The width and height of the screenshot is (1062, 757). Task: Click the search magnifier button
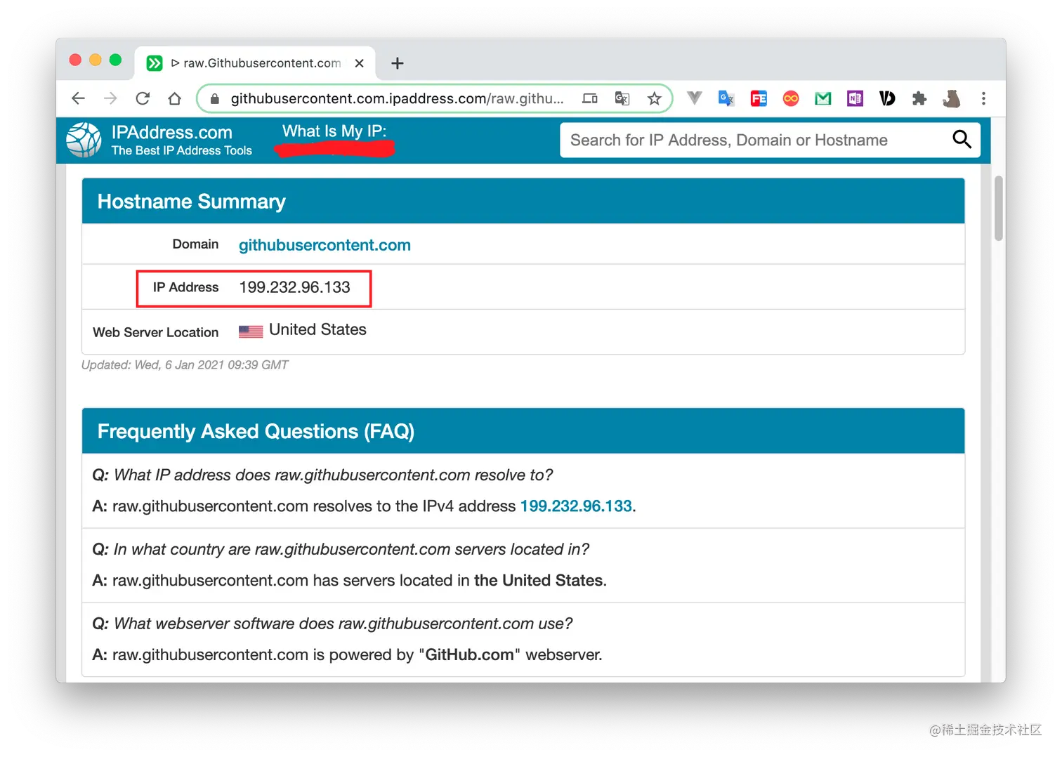tap(962, 140)
